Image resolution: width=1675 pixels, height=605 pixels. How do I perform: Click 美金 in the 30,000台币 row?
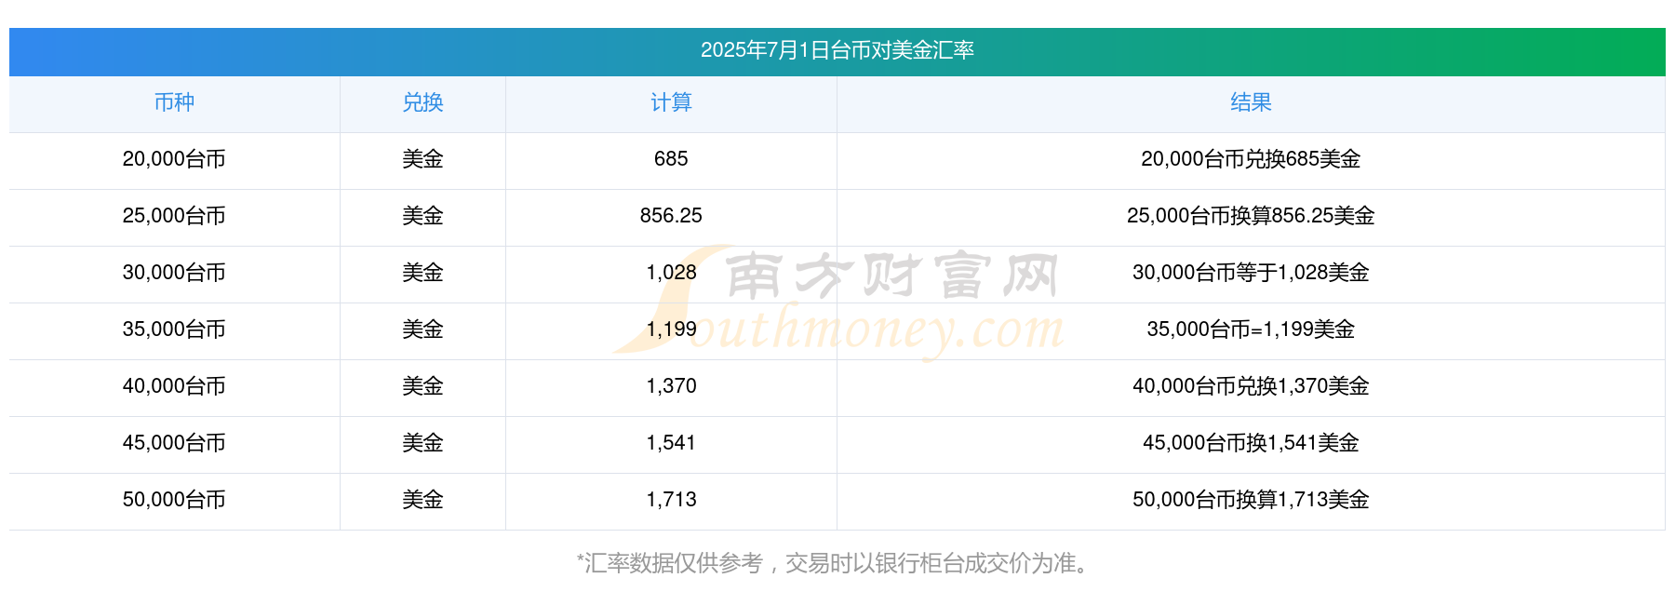[422, 273]
